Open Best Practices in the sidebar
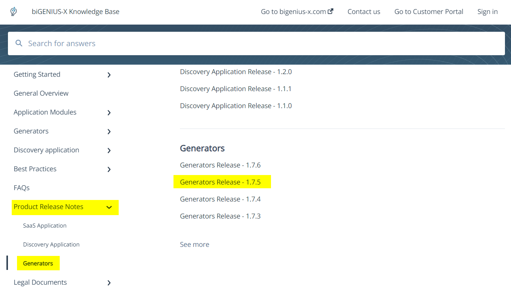The image size is (511, 296). (x=35, y=169)
